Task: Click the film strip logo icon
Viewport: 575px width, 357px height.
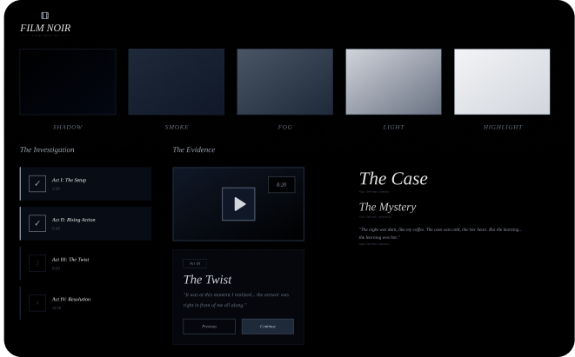Action: click(44, 16)
